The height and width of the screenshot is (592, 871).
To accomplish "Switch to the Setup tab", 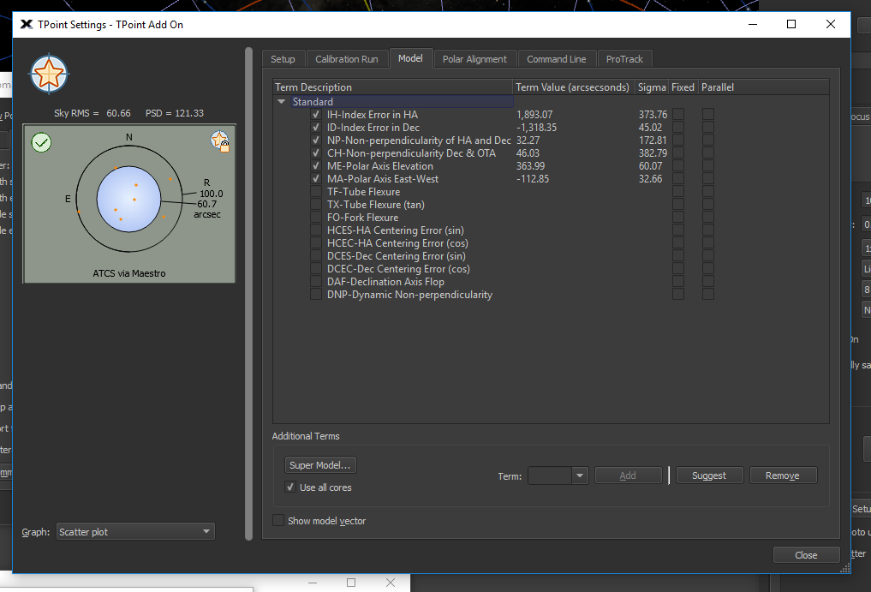I will [x=283, y=59].
